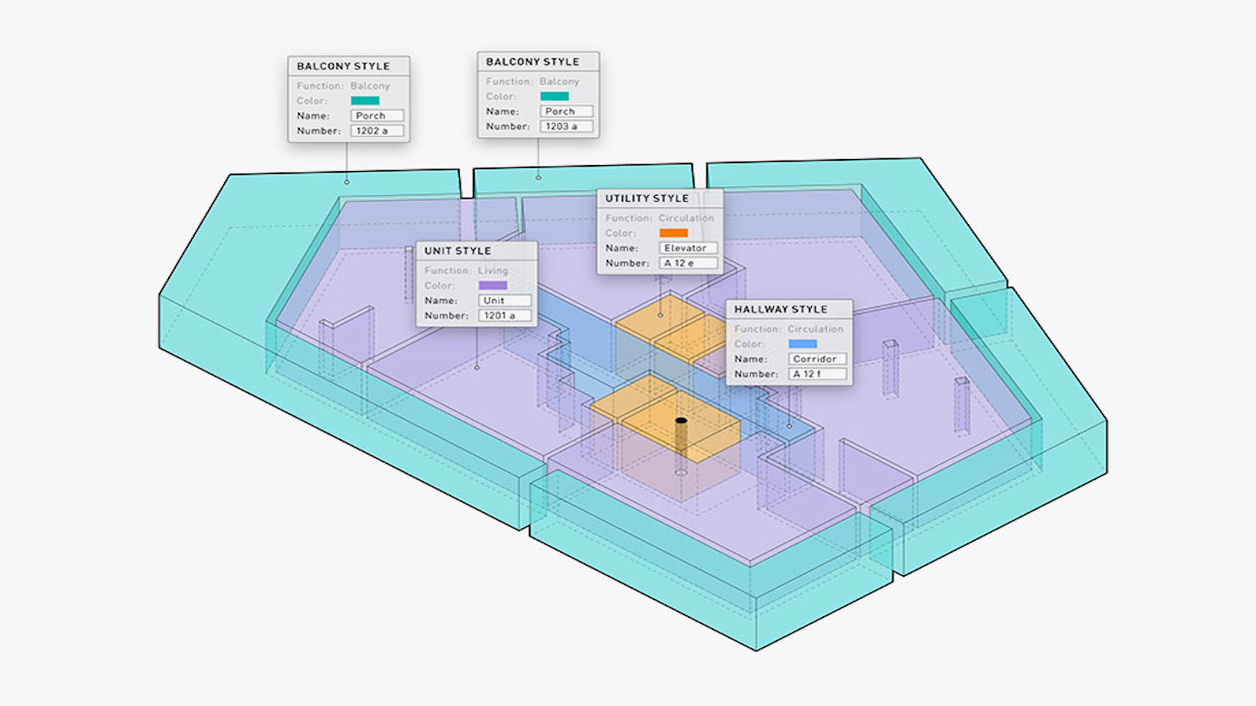Click the Number field showing 1203 a

click(566, 126)
